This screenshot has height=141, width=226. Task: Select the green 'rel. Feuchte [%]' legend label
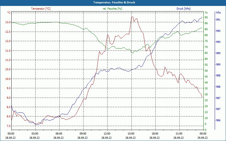[112, 9]
